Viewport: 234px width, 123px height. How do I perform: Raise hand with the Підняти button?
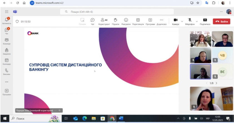pos(115,21)
